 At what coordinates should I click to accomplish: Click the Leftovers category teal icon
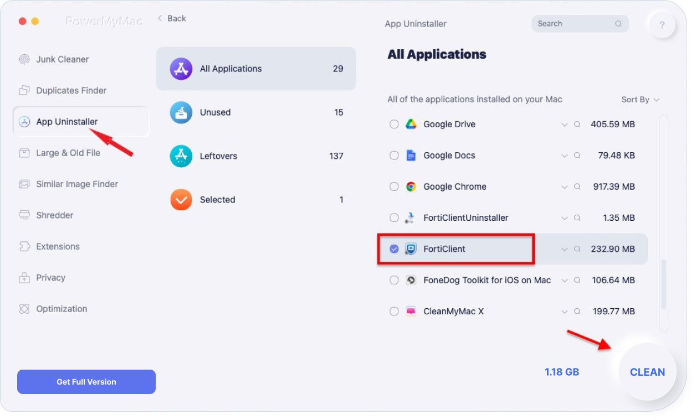coord(181,156)
